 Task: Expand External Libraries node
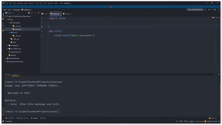click(x=6, y=58)
